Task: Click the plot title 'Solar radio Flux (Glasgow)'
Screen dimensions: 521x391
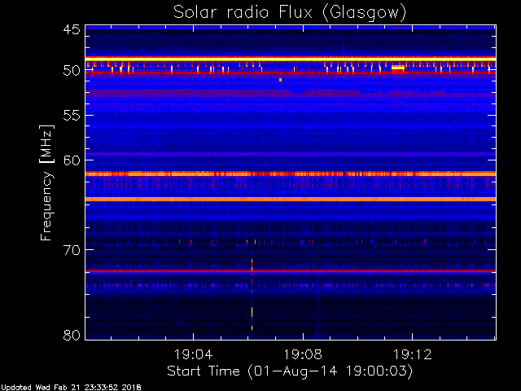Action: click(x=290, y=13)
